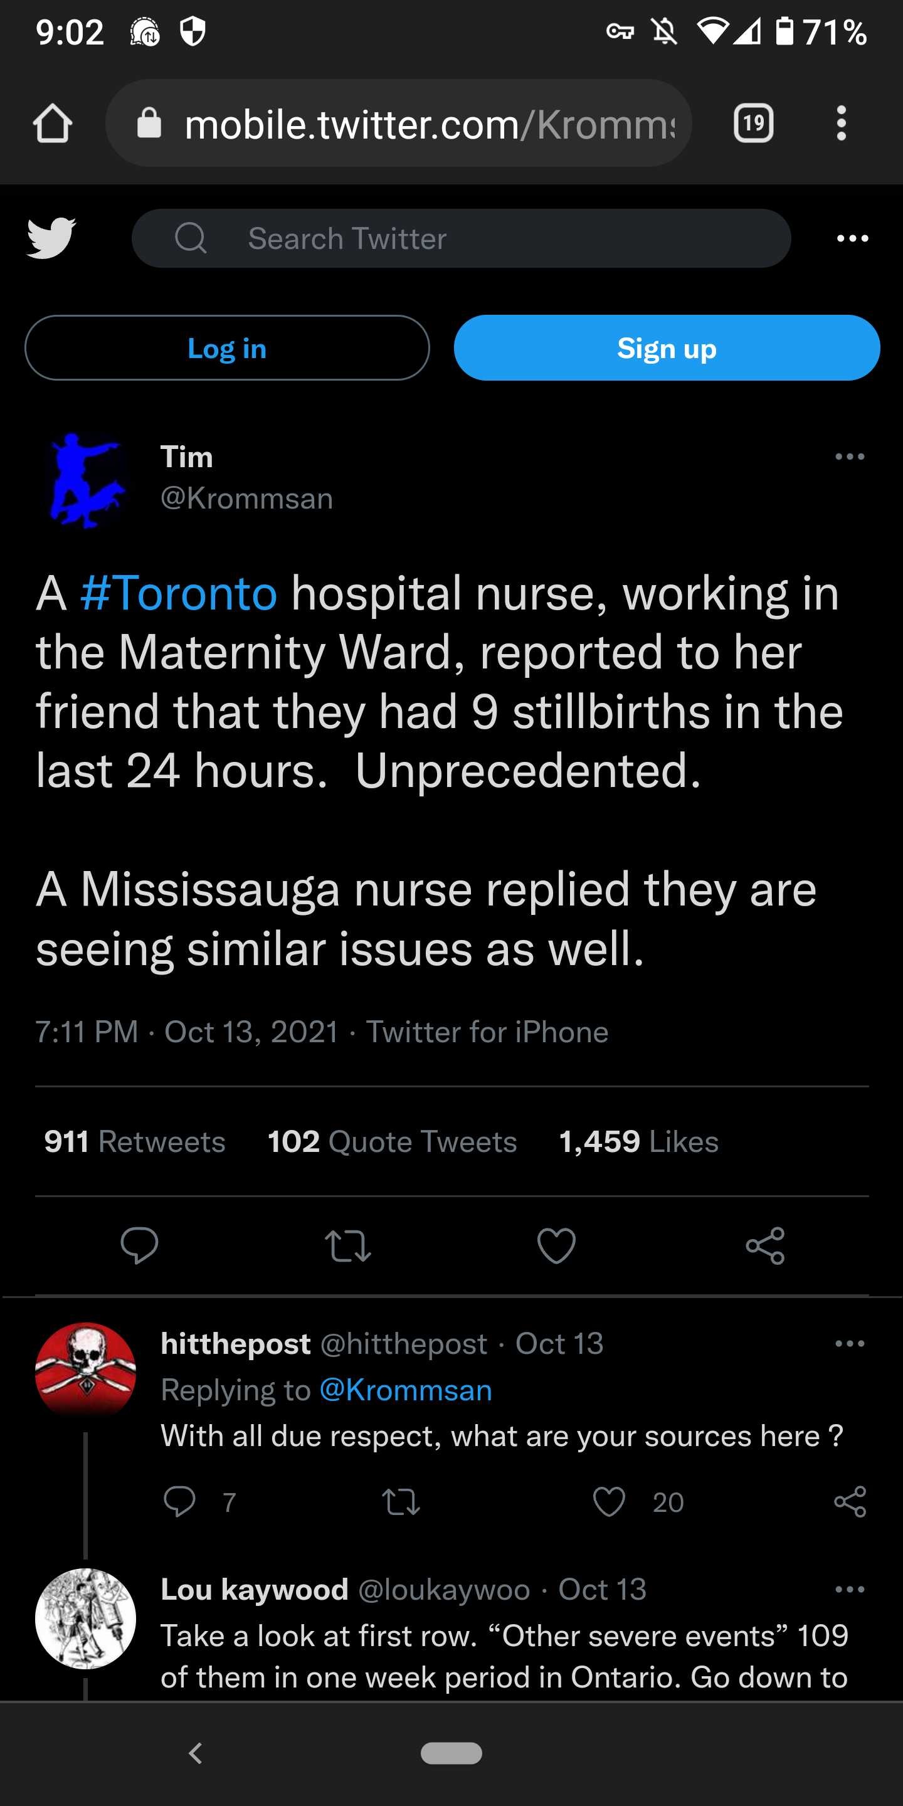
Task: Focus the Search Twitter field
Action: coord(462,238)
